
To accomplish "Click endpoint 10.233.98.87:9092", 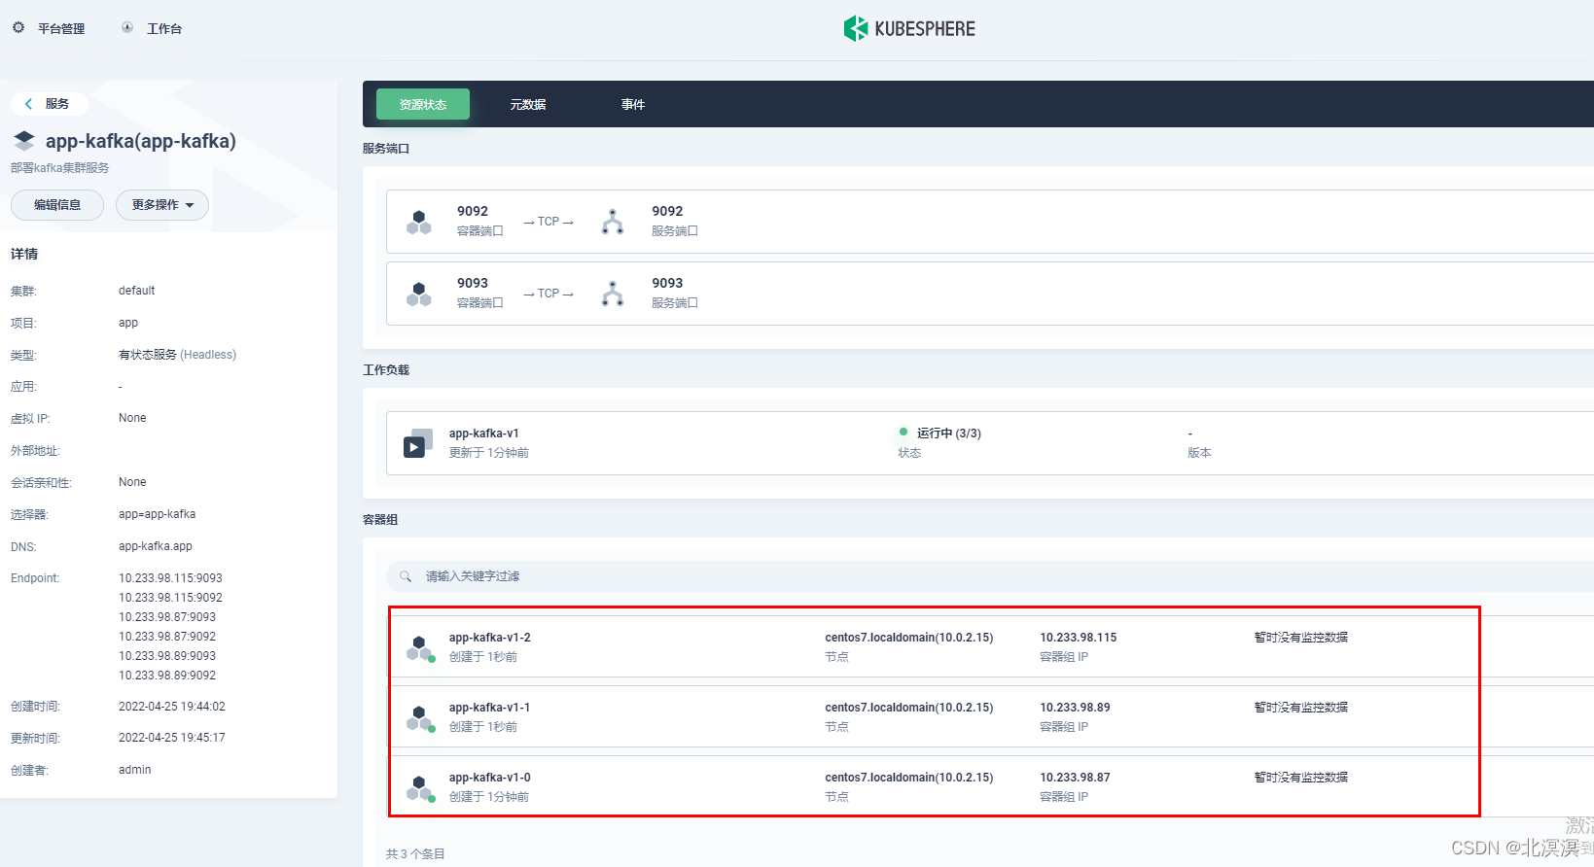I will point(167,637).
